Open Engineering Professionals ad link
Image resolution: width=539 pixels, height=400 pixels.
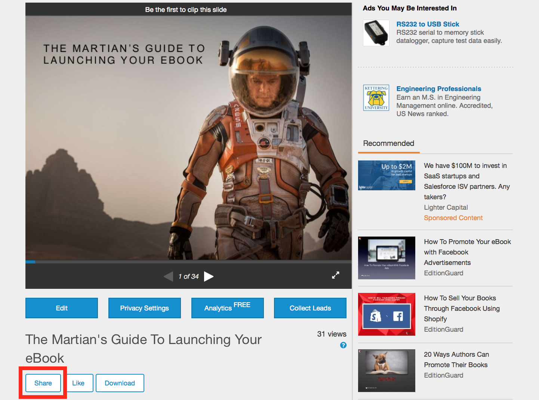pyautogui.click(x=439, y=89)
